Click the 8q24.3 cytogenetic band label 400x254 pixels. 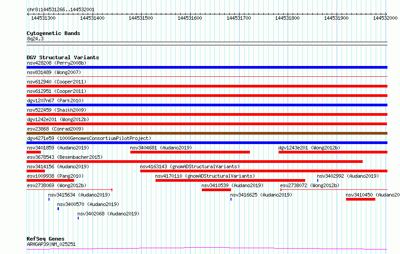(x=35, y=39)
